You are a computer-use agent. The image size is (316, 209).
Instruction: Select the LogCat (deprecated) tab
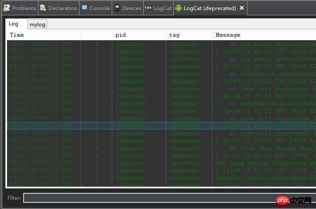(x=210, y=8)
